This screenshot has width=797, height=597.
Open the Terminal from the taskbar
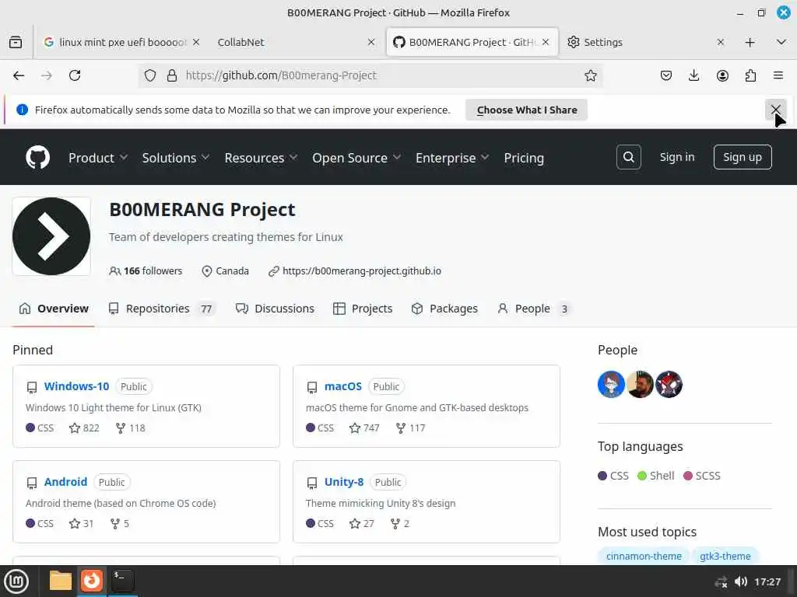122,580
